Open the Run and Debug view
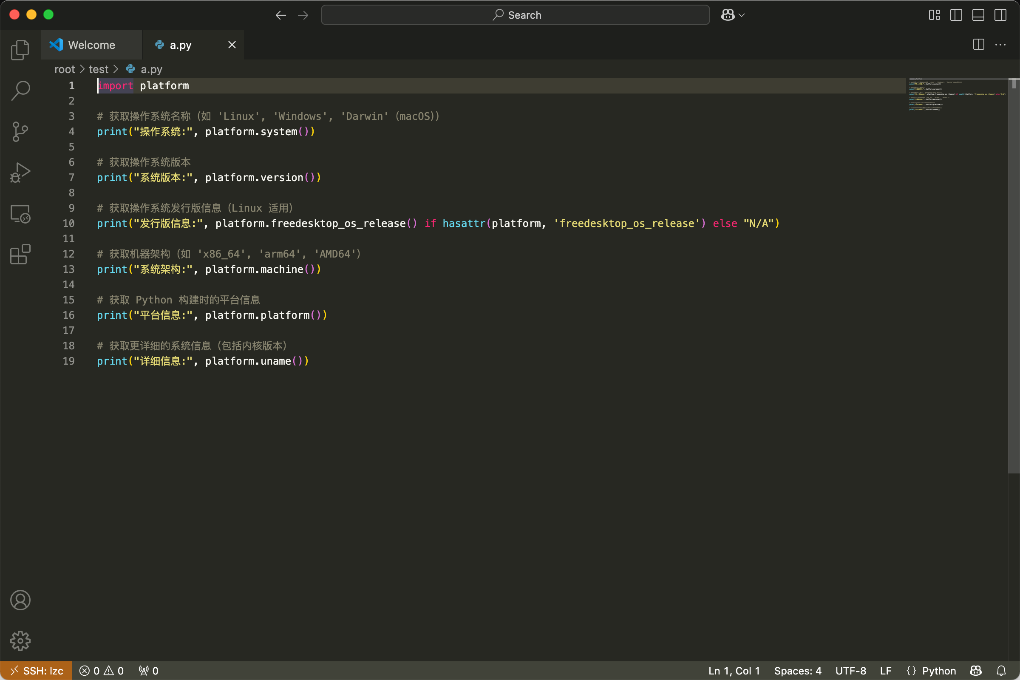The height and width of the screenshot is (680, 1020). tap(20, 173)
